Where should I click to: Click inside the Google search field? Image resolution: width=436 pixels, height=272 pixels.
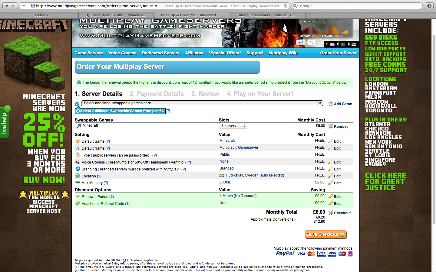(357, 6)
